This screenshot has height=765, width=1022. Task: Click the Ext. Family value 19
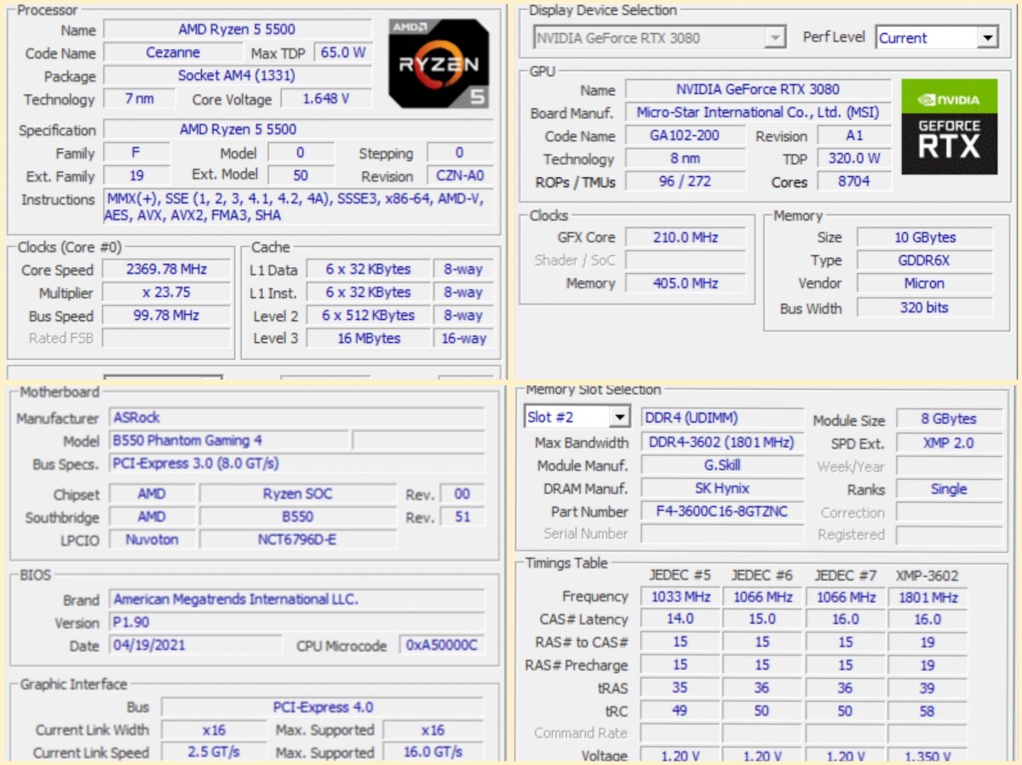click(x=137, y=175)
